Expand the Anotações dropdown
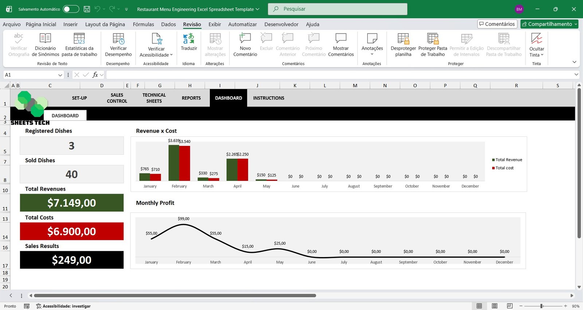This screenshot has height=310, width=583. 372,54
